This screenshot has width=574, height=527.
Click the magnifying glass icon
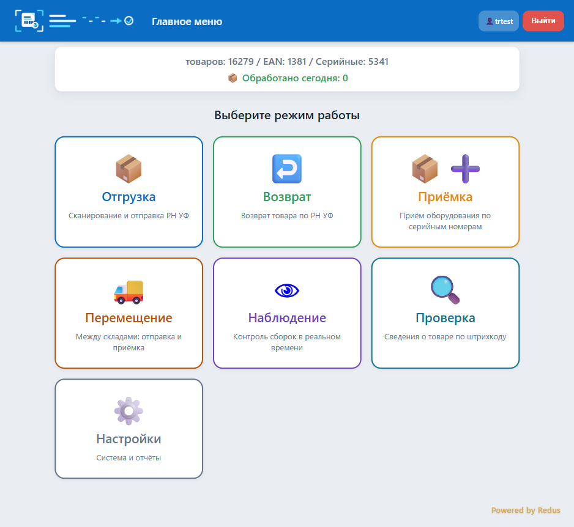pyautogui.click(x=445, y=290)
